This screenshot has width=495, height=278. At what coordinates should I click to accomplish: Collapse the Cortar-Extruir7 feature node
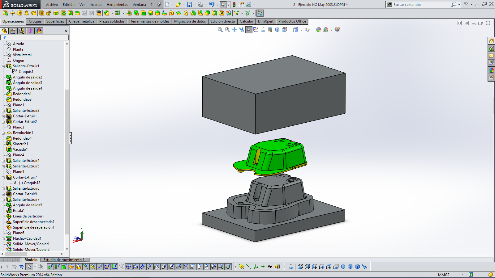3,177
